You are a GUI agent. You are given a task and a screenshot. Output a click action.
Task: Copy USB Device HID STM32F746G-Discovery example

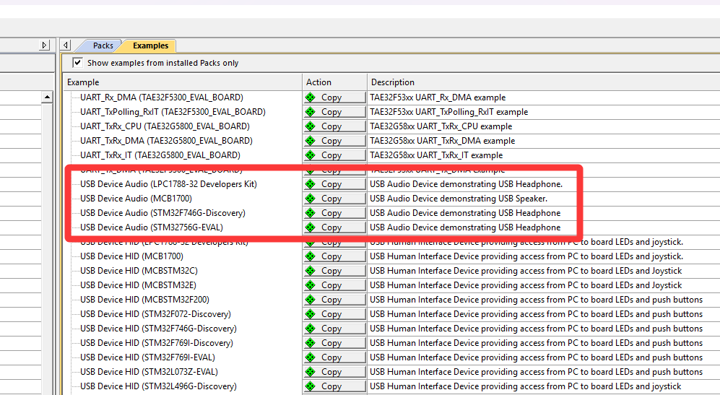pyautogui.click(x=335, y=329)
